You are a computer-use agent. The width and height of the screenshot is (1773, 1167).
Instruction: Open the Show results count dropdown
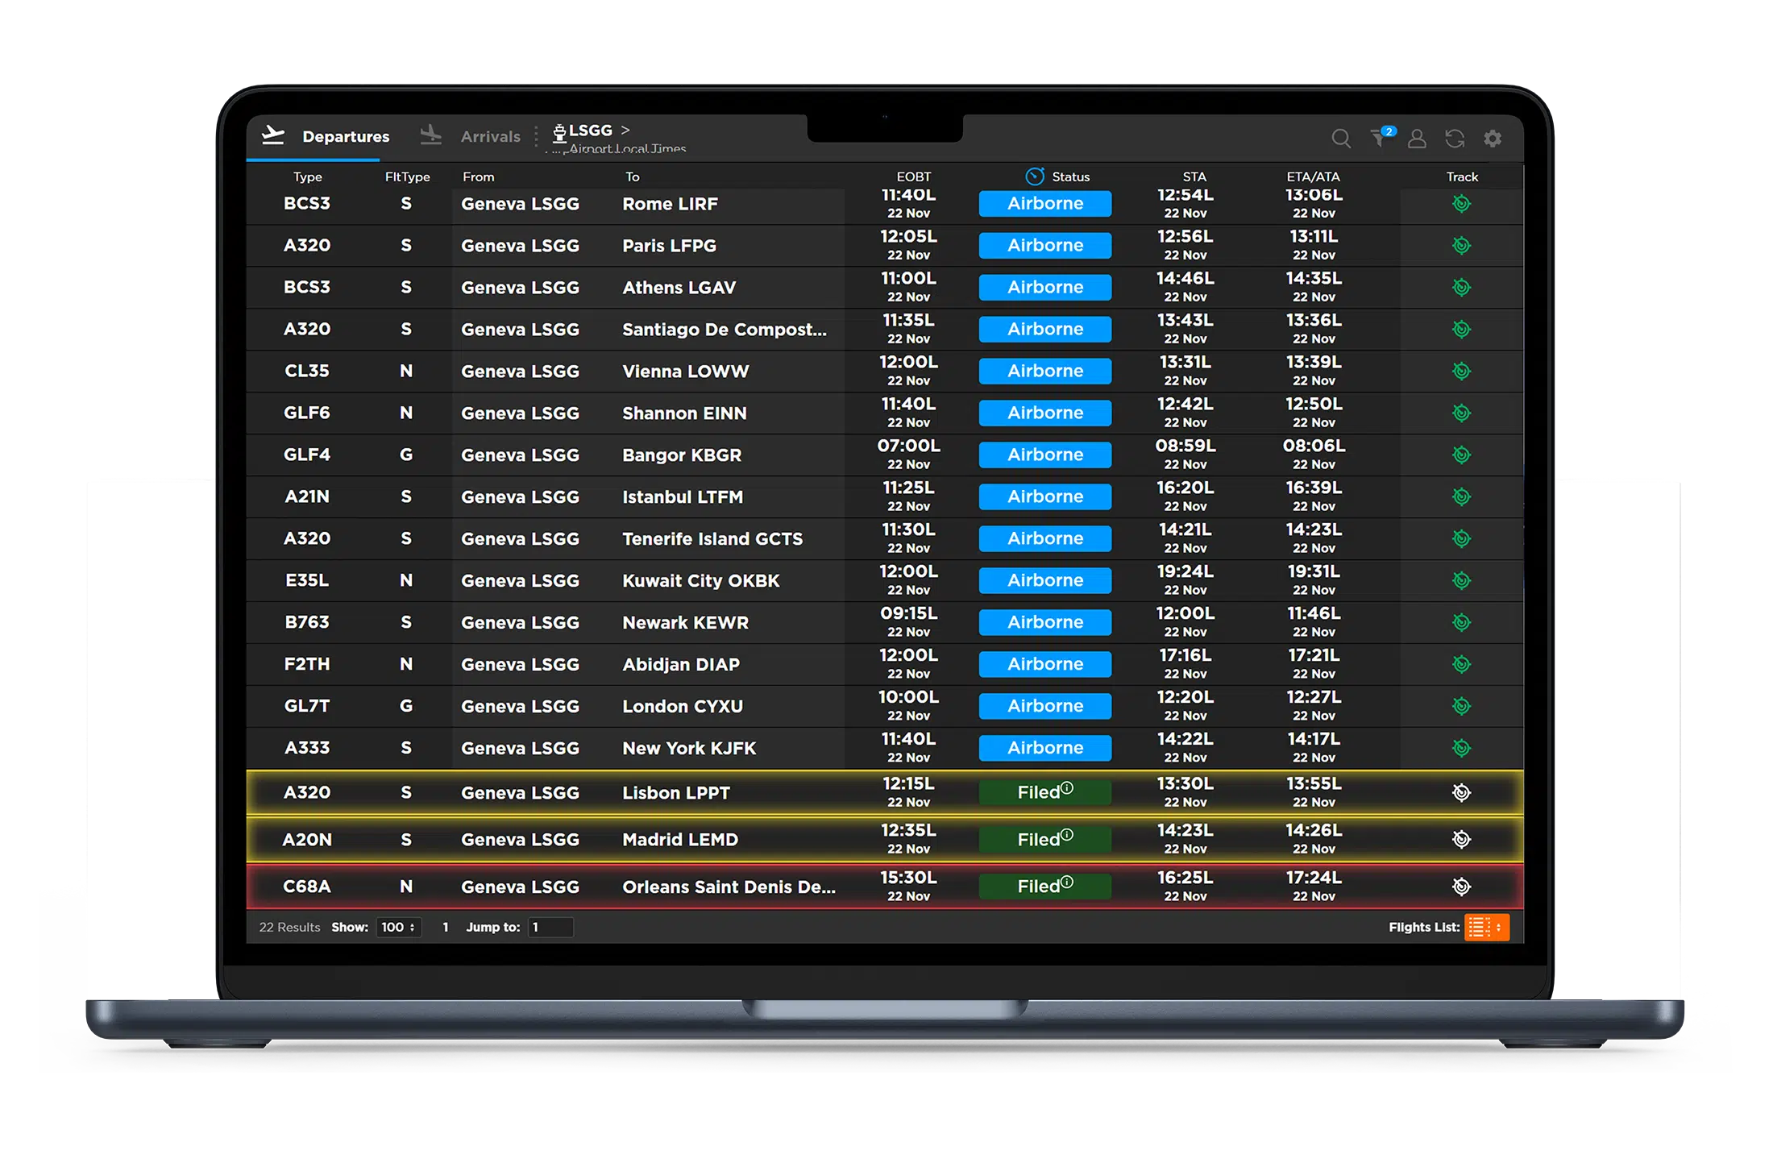398,927
